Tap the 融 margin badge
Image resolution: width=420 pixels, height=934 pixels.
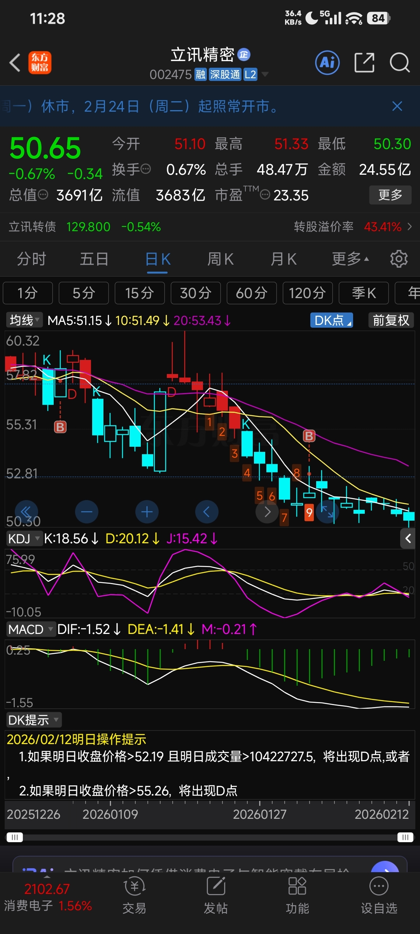pos(201,74)
